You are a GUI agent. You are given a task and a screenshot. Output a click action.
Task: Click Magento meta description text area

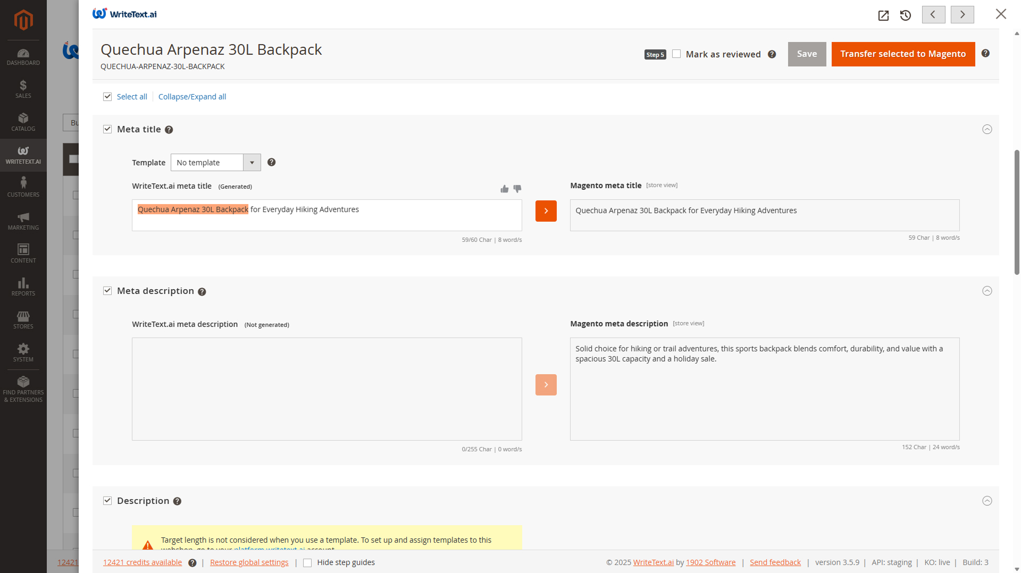pos(765,389)
